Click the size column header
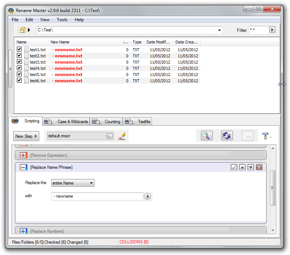 point(126,42)
